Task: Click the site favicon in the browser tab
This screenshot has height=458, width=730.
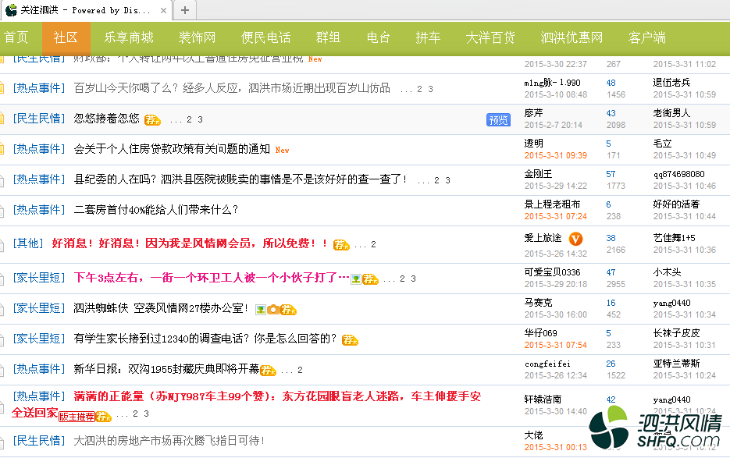Action: pyautogui.click(x=9, y=10)
